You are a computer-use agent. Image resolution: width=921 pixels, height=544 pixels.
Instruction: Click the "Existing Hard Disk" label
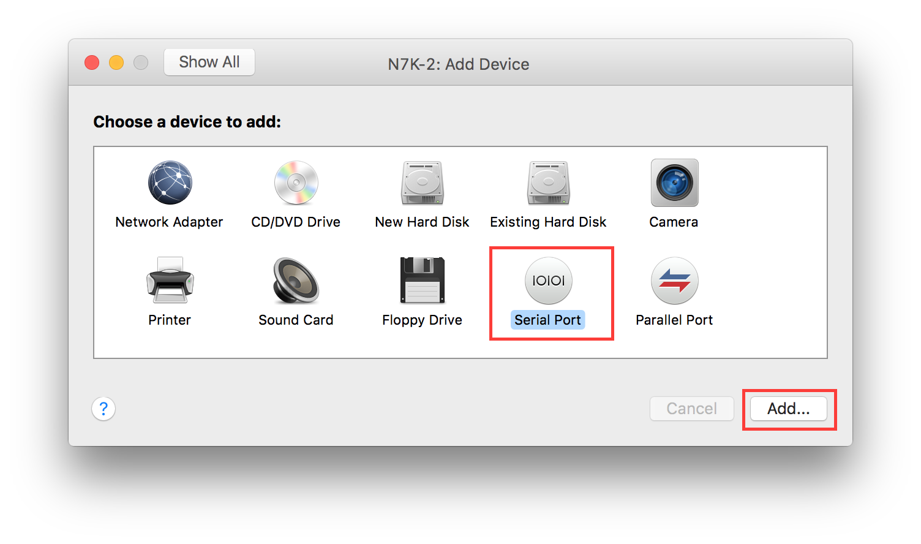pos(548,222)
